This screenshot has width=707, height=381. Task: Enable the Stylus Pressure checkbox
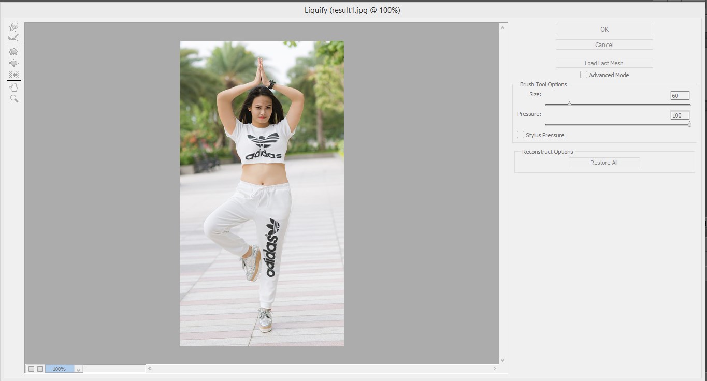pyautogui.click(x=521, y=135)
